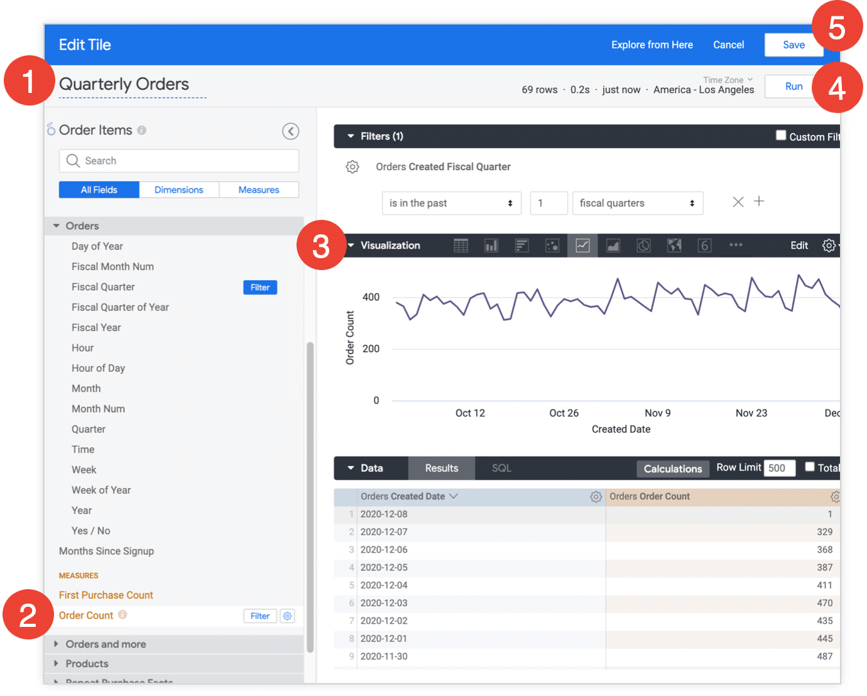Expand the Products field group
Viewport: 867px width, 696px height.
pos(56,663)
